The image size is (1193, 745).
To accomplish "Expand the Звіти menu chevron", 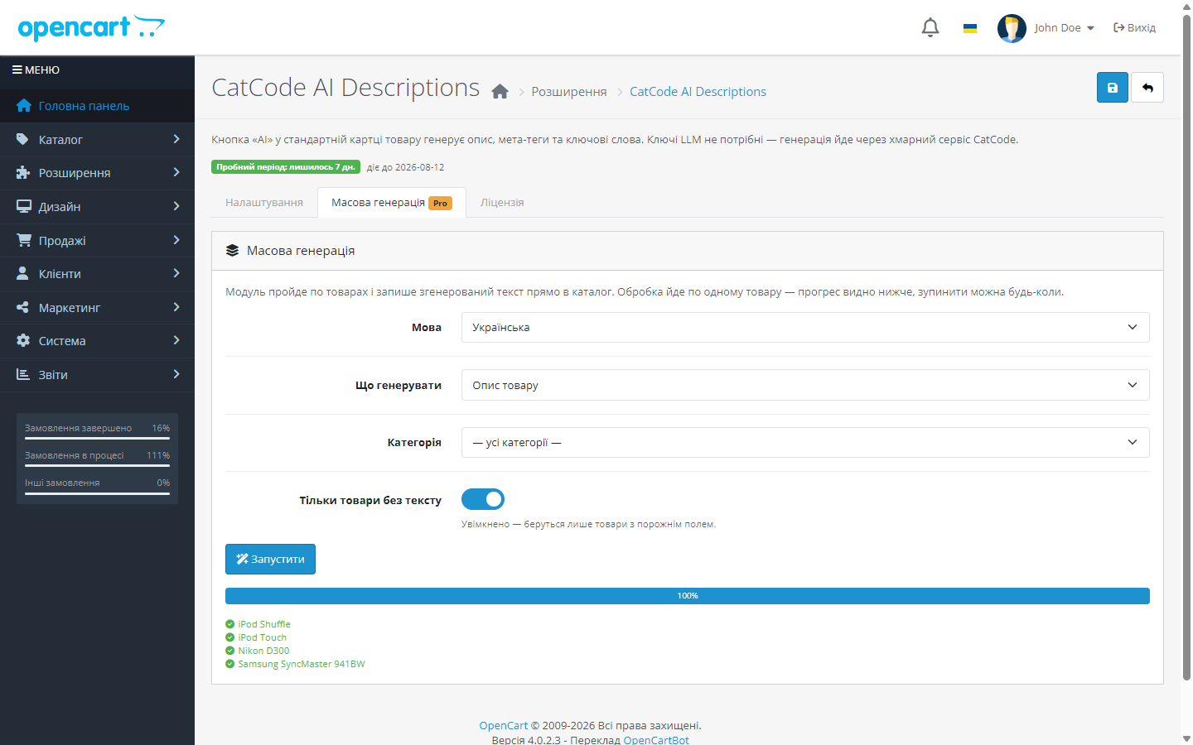I will (176, 374).
